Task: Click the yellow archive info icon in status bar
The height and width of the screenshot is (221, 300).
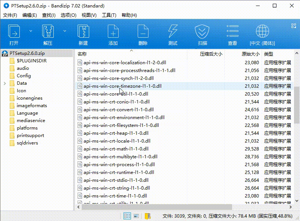Action: (x=147, y=216)
